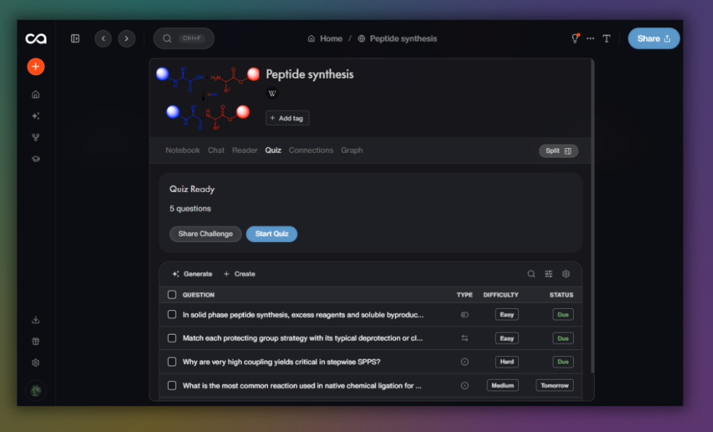Click the Start Quiz button
Viewport: 713px width, 432px height.
[272, 234]
